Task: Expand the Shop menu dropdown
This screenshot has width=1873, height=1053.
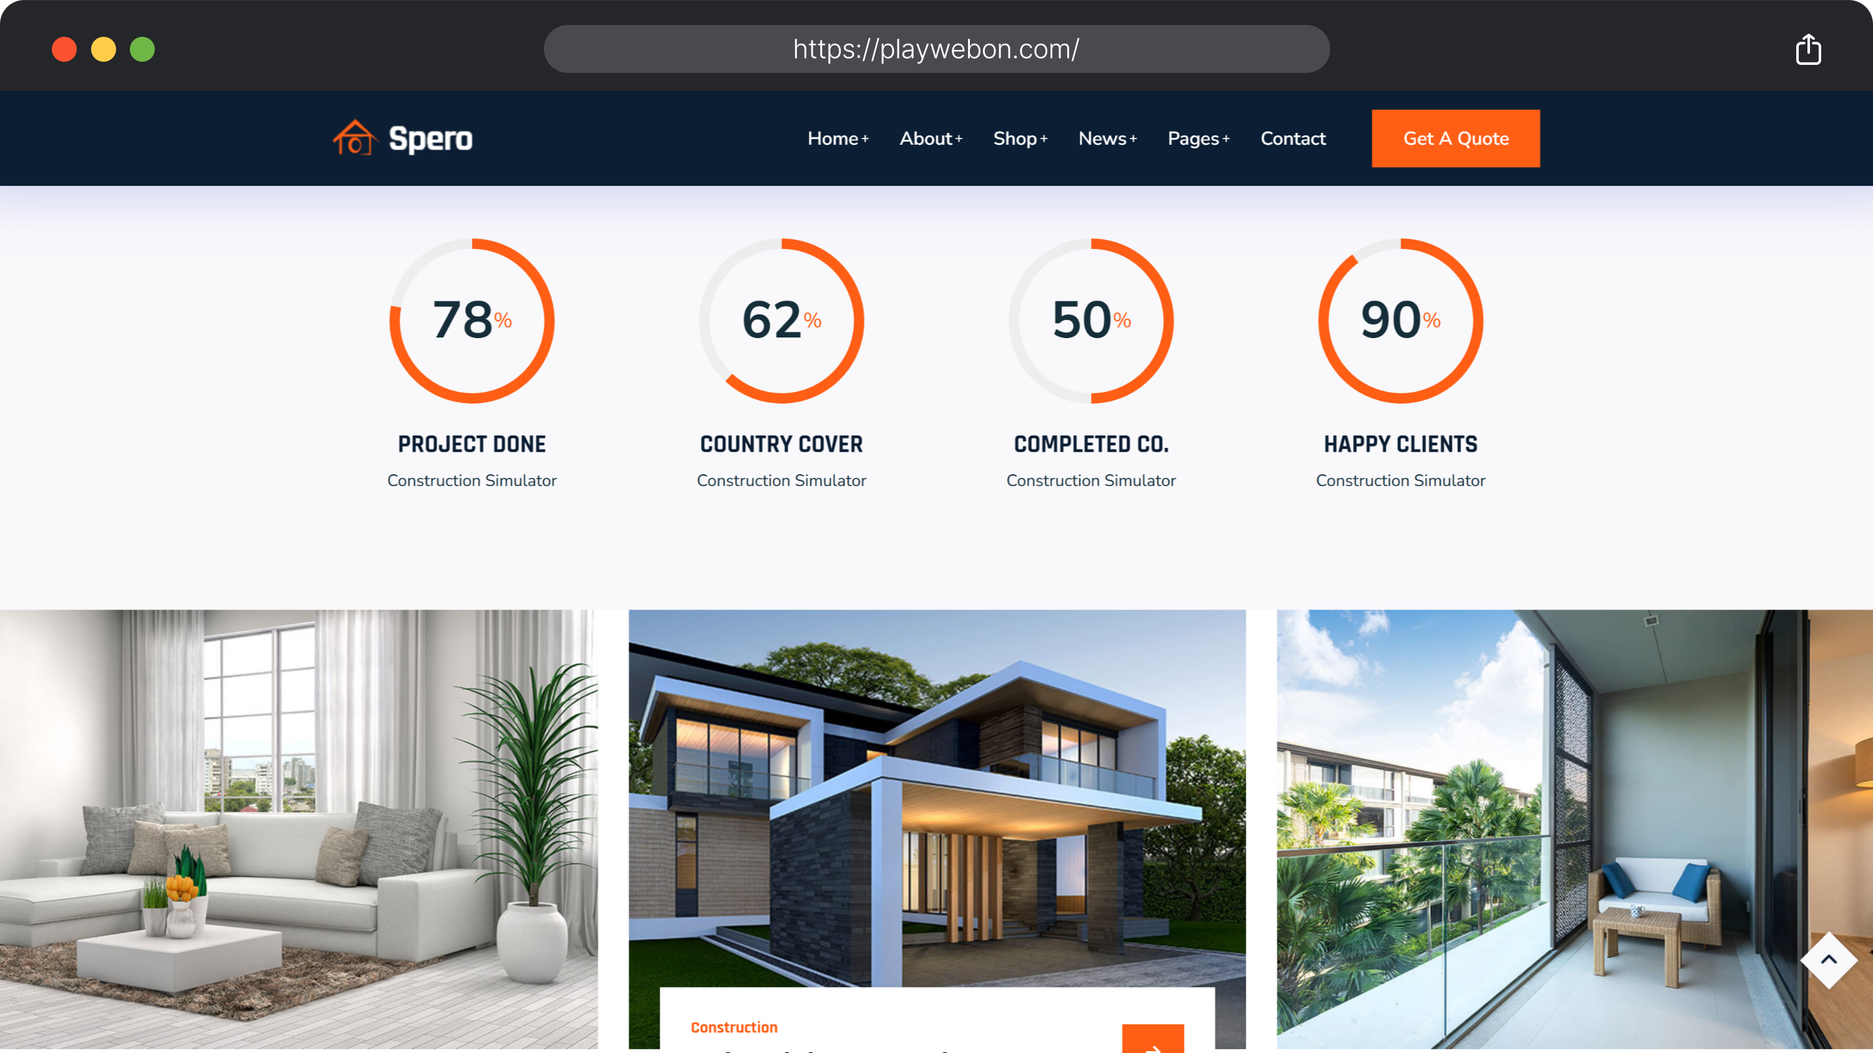Action: point(1020,139)
